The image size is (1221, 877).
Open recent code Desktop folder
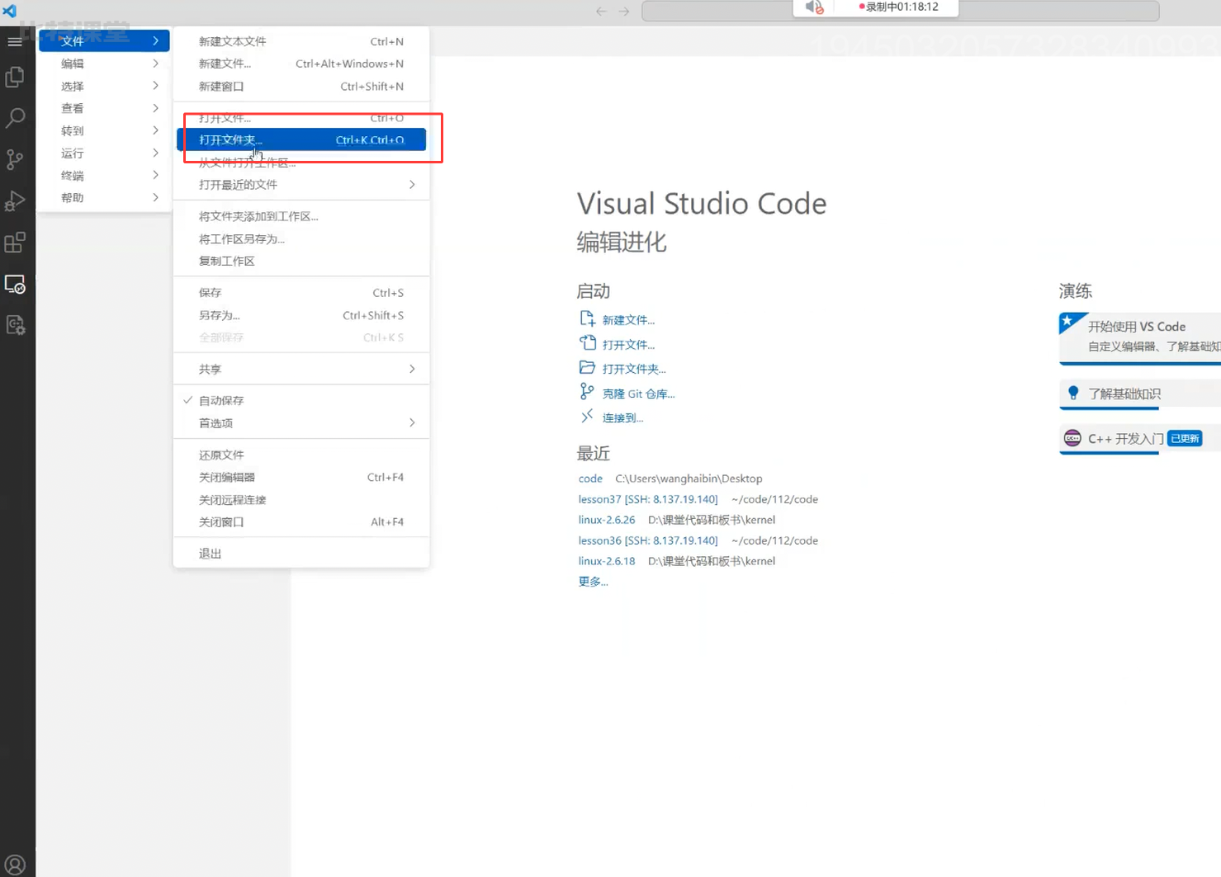click(x=590, y=479)
